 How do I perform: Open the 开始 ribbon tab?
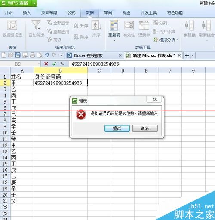click(8, 13)
